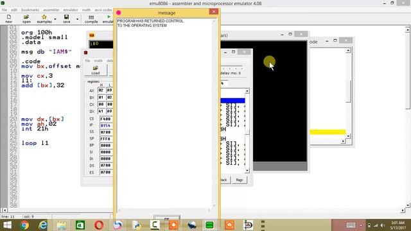Viewport: 411px width, 231px height.
Task: Switch to the green emu8086 taskbar icon
Action: (x=209, y=225)
